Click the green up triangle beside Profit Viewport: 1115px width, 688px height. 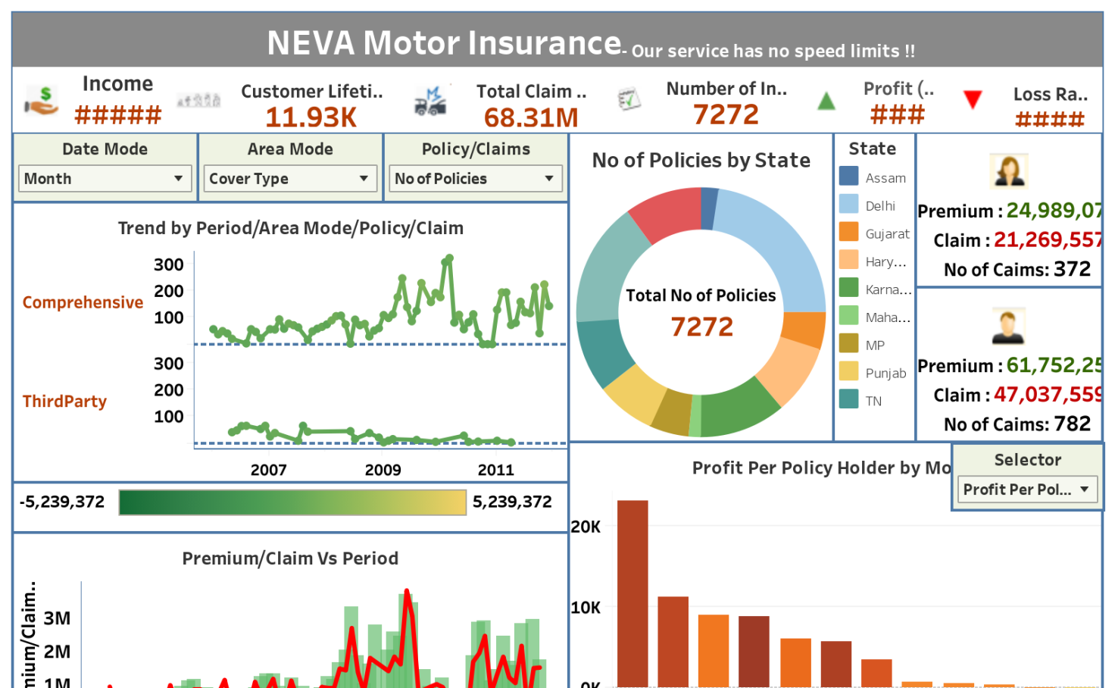pyautogui.click(x=826, y=101)
